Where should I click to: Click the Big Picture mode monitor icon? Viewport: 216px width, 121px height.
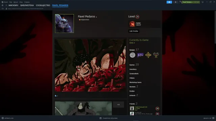pos(202,2)
